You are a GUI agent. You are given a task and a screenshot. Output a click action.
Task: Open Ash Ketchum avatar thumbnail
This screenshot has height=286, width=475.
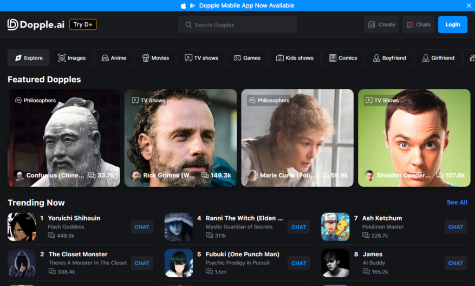(x=335, y=226)
